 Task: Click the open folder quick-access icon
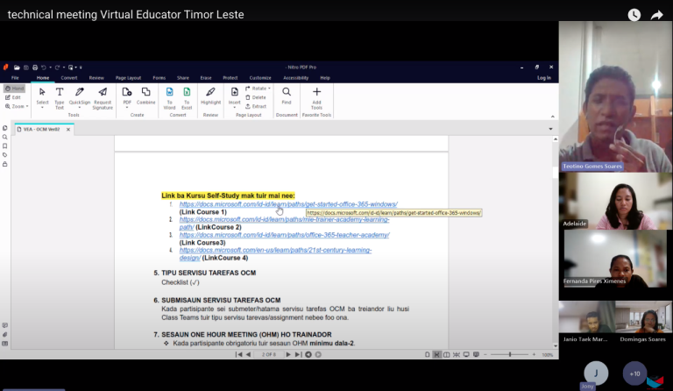(17, 68)
